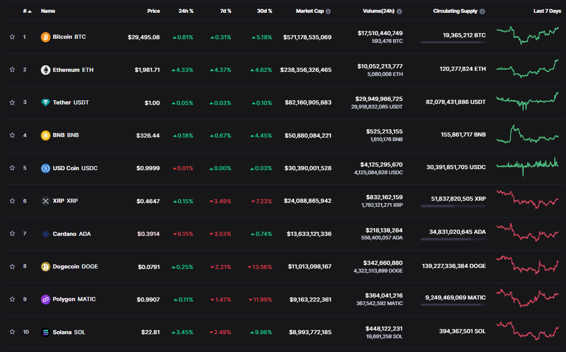Open Dogecoin 7-day sparkline chart
Screen dimensions: 566x352
pos(527,265)
